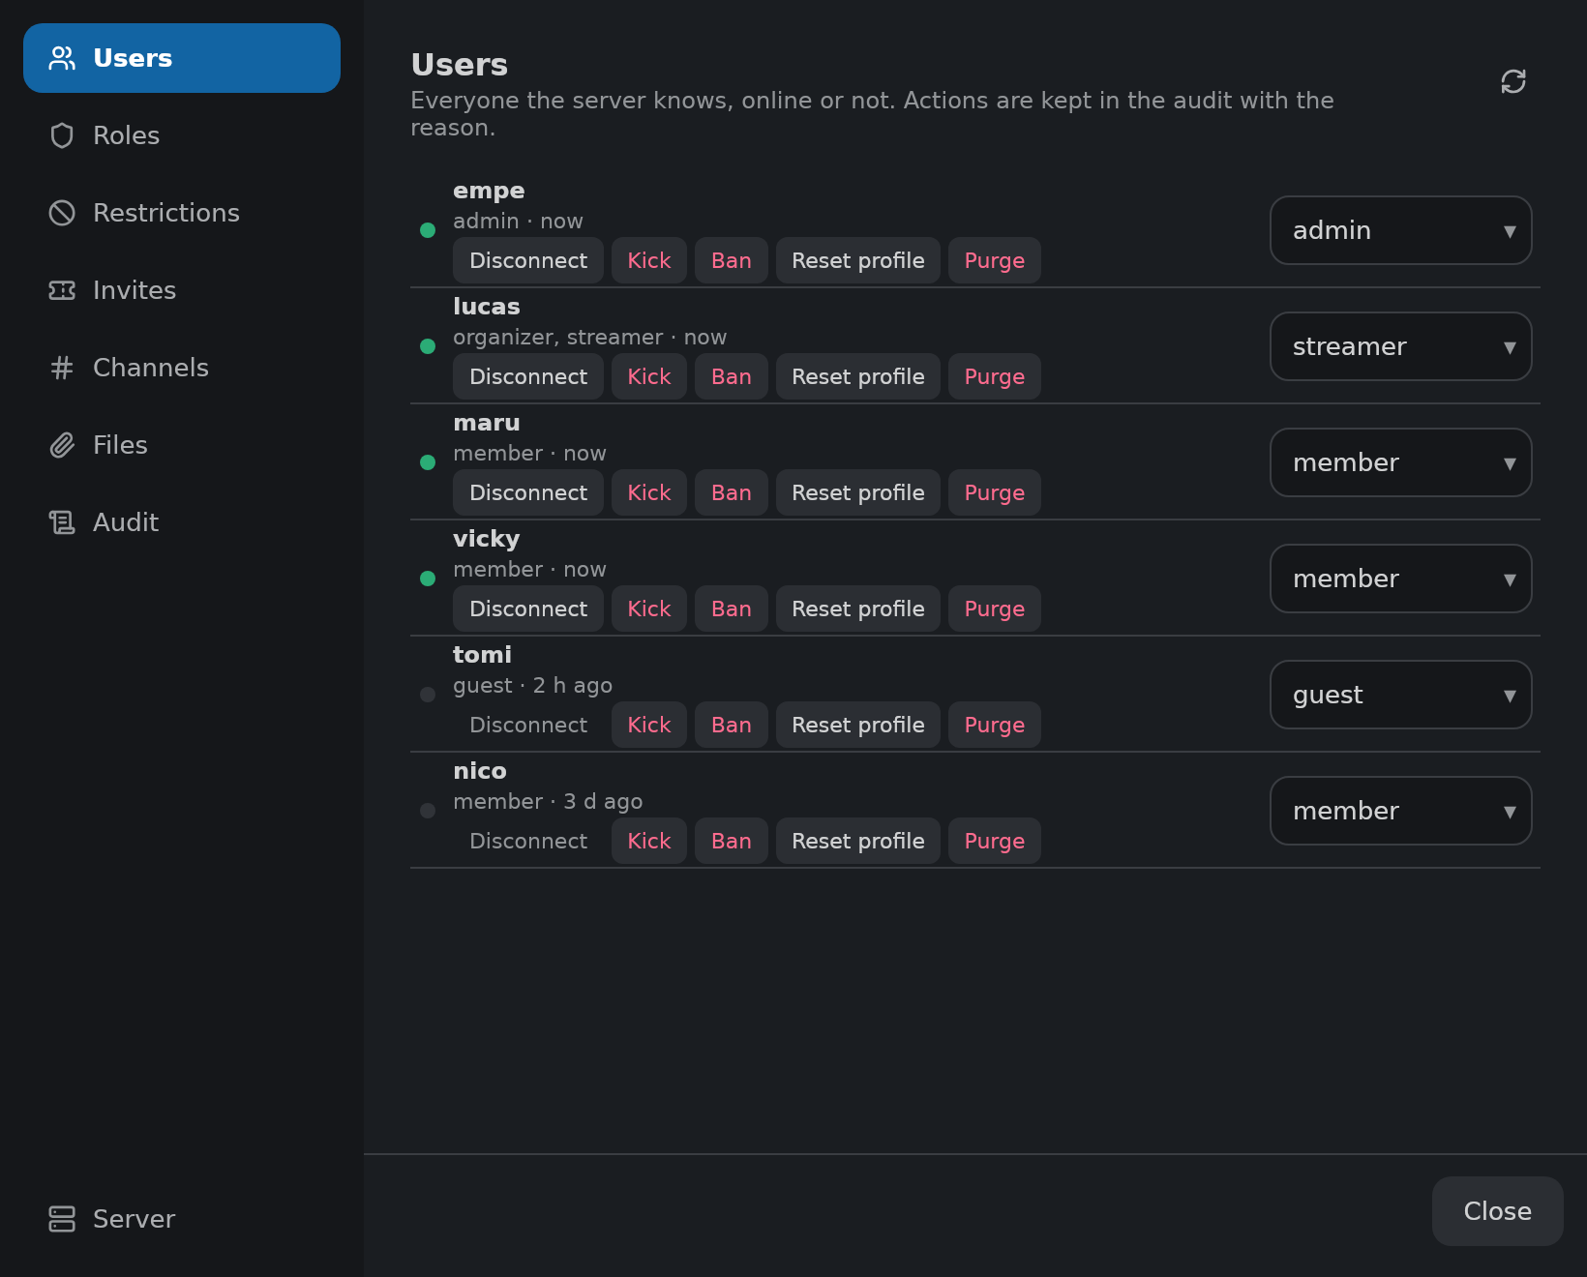Viewport: 1587px width, 1277px height.
Task: Click the Users people icon in sidebar
Action: pos(62,58)
